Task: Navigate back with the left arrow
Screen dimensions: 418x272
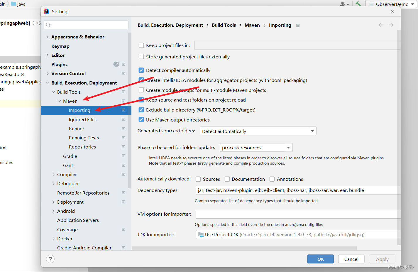Action: (x=381, y=25)
